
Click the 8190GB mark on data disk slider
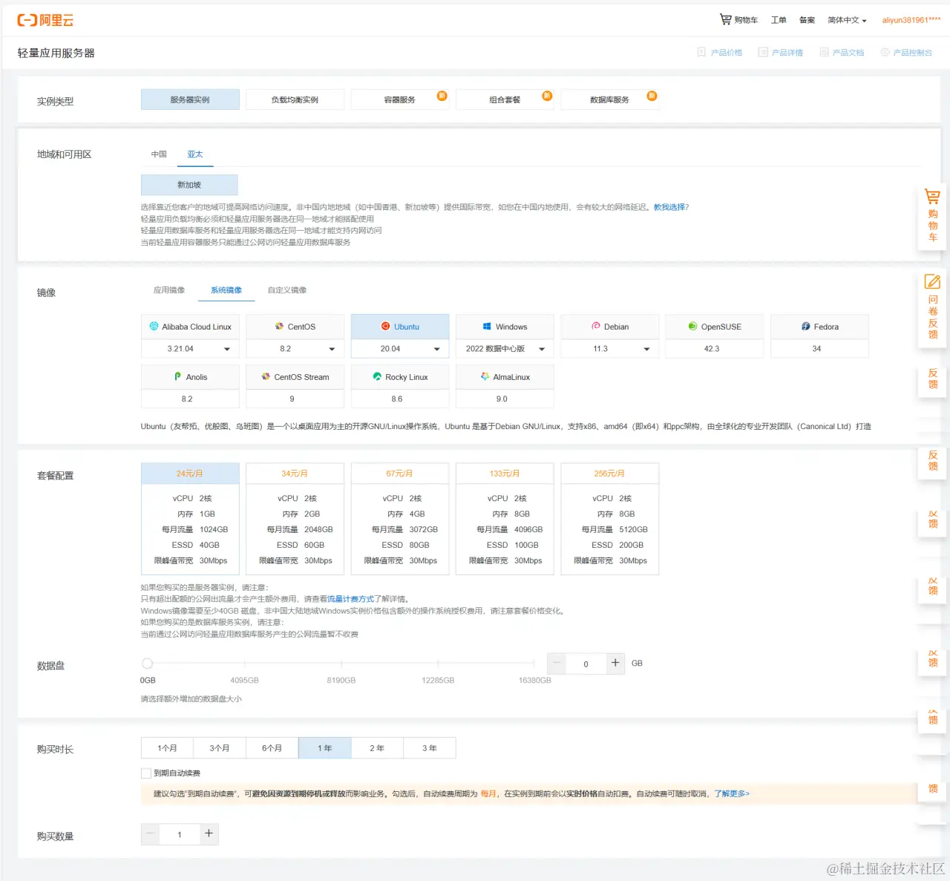[x=341, y=663]
